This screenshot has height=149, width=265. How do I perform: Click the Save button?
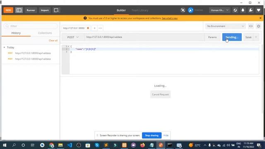(248, 37)
